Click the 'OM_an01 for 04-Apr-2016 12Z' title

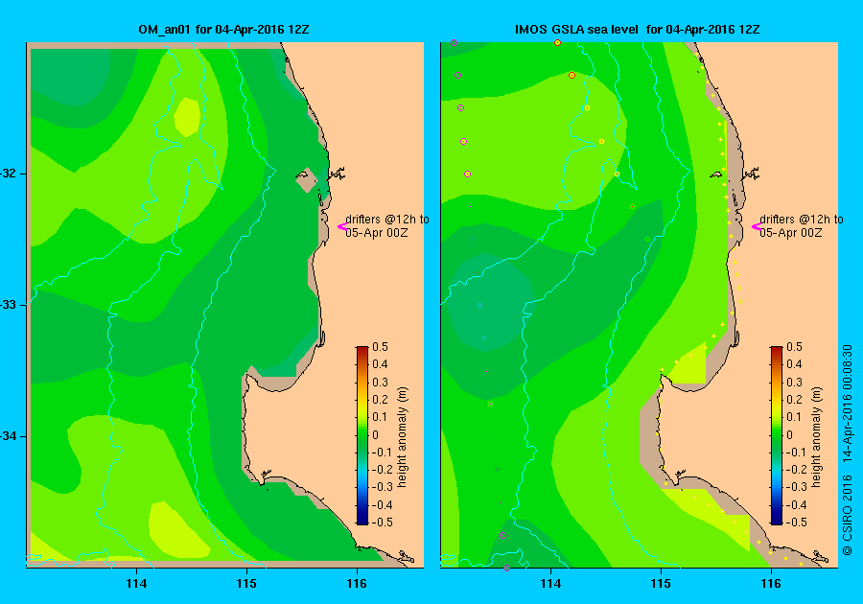click(x=223, y=30)
